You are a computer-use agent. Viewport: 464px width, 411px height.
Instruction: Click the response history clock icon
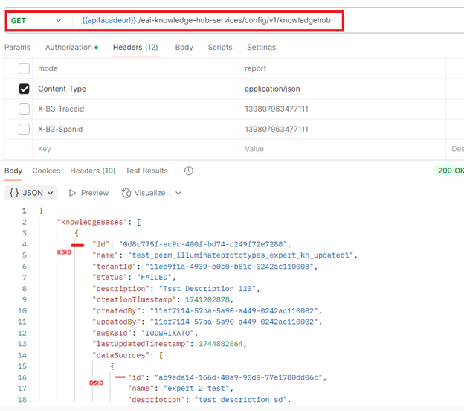(188, 171)
